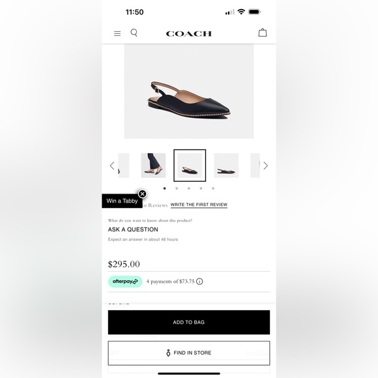Jump to last image pagination dot
This screenshot has height=378, width=378.
pyautogui.click(x=213, y=188)
